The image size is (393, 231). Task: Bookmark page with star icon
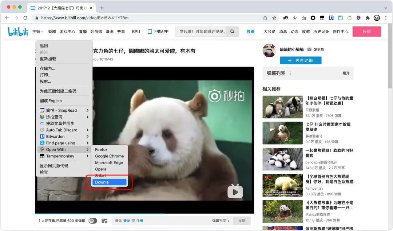[274, 18]
